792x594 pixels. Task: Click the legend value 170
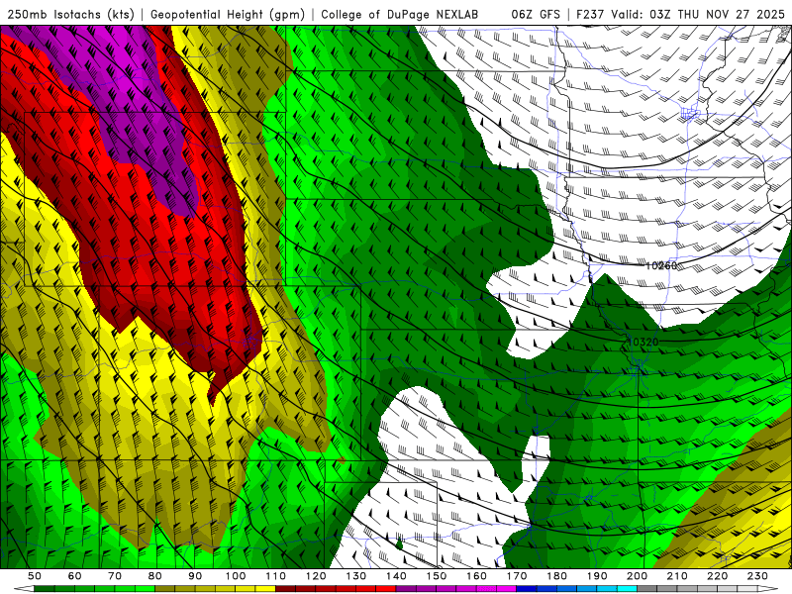(517, 576)
